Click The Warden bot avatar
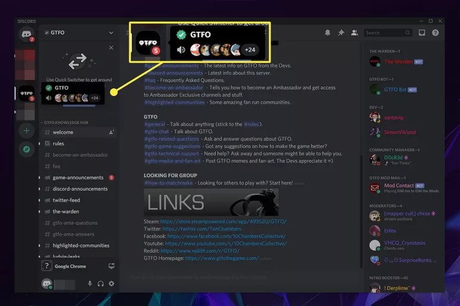This screenshot has height=306, width=460. (374, 62)
